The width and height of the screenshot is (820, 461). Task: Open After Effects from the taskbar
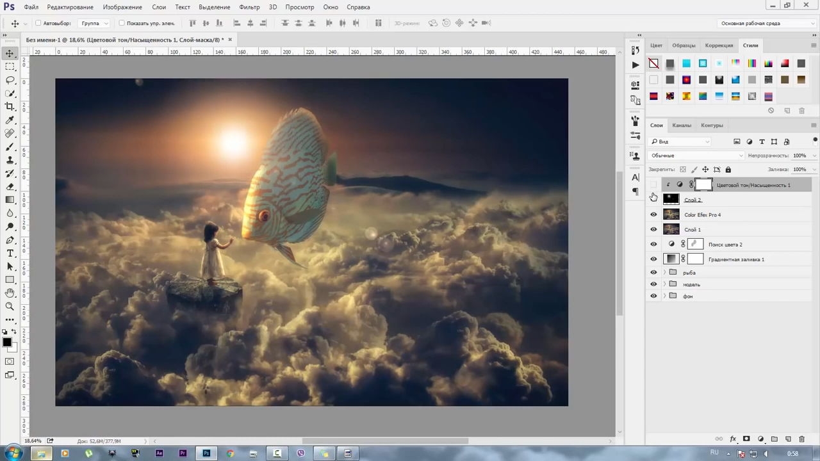point(159,453)
